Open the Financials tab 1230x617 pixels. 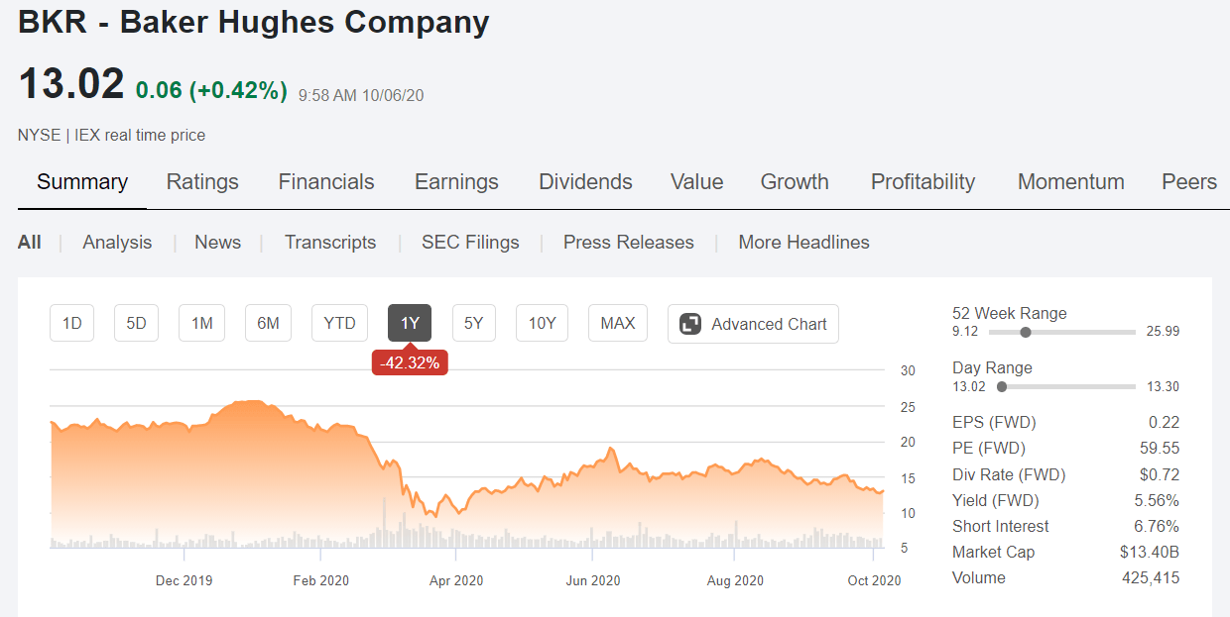pos(326,182)
